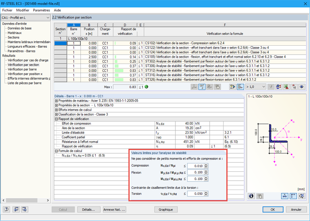310x221 pixels.
Task: Open the Aide menu
Action: 58,10
